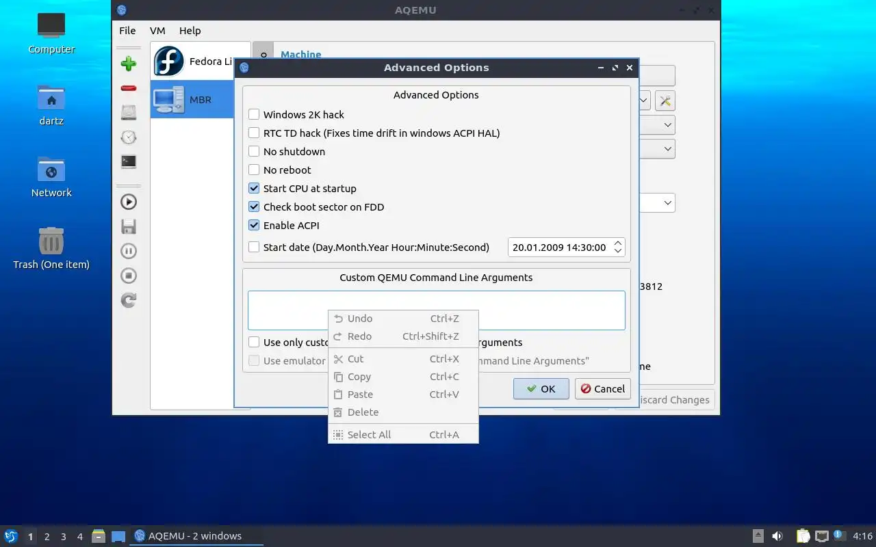Click the Cancel button
Image resolution: width=876 pixels, height=547 pixels.
602,388
